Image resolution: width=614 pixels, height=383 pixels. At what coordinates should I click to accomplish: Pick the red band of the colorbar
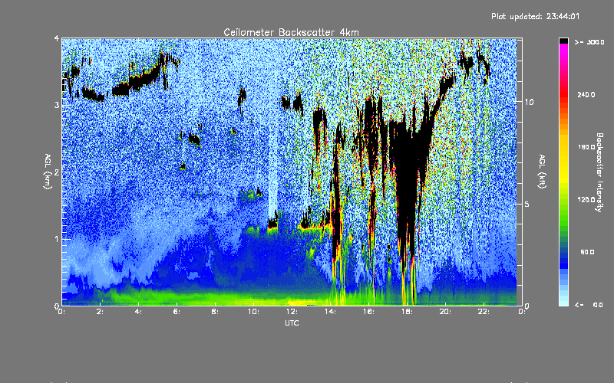coord(563,93)
